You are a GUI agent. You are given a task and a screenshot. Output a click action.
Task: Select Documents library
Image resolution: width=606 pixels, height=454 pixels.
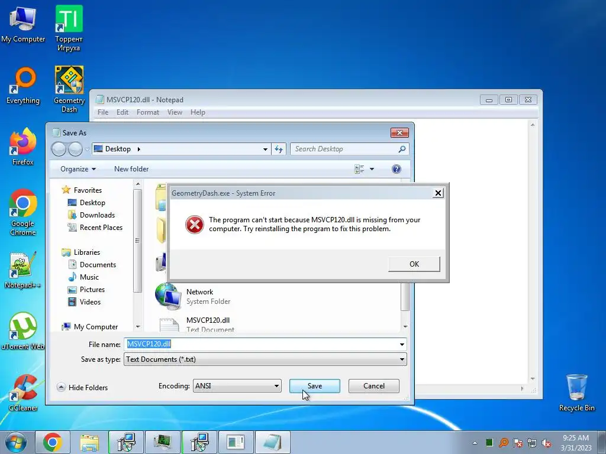(92, 264)
